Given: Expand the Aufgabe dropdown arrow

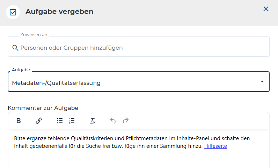Looking at the screenshot, I should [x=262, y=82].
